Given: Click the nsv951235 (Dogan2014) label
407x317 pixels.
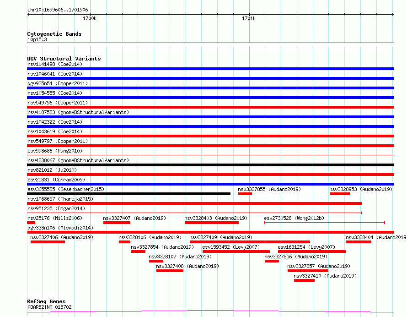Looking at the screenshot, I should [x=56, y=208].
